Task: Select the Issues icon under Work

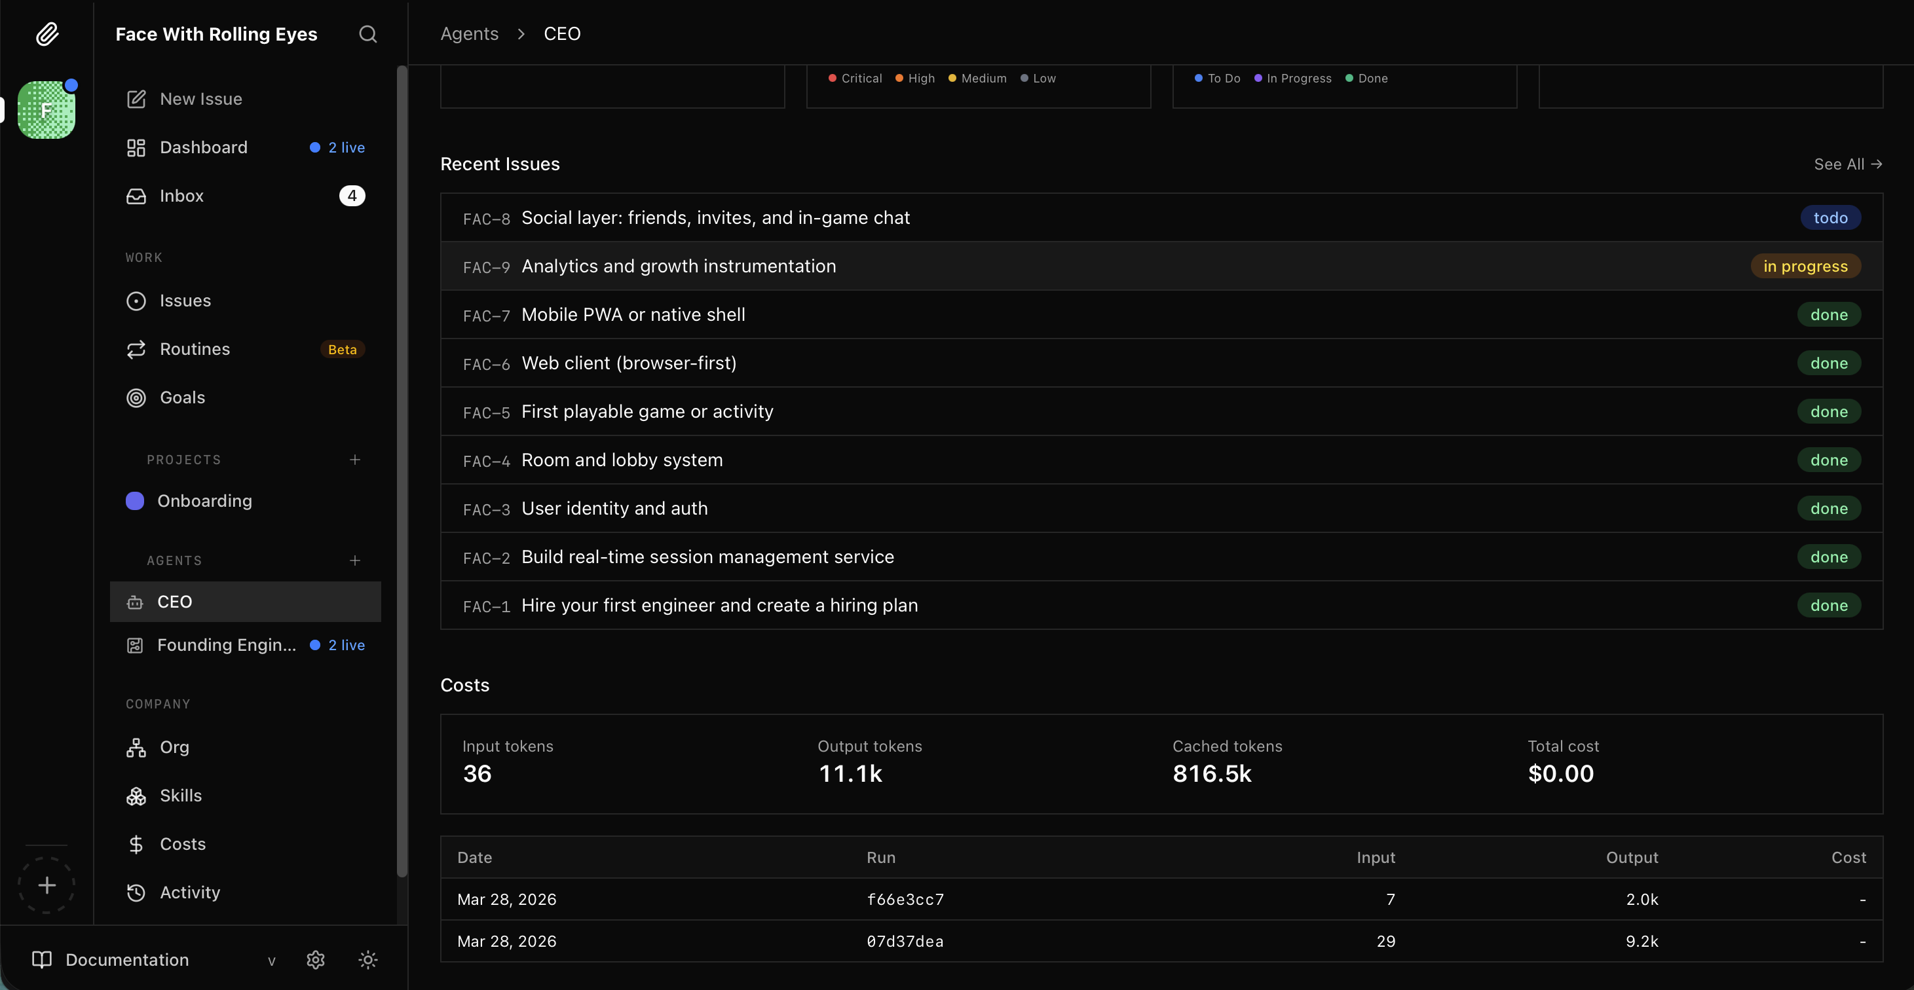Action: point(136,301)
